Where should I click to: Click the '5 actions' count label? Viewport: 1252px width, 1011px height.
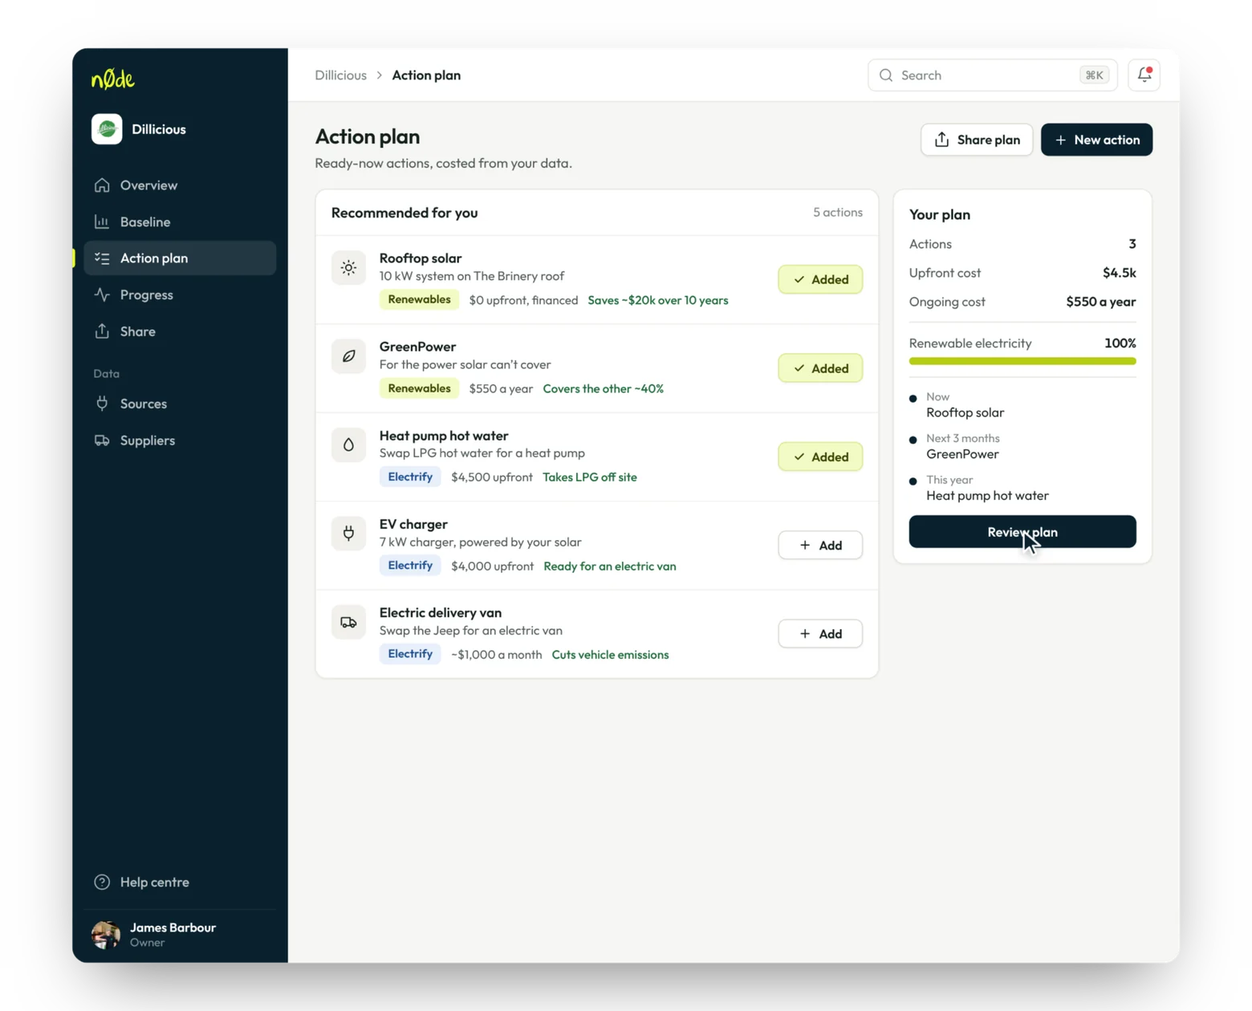coord(838,212)
